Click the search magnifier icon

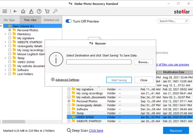187,21
